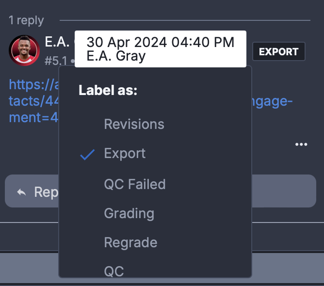
Task: Click the blue checkmark beside Export
Action: click(87, 155)
